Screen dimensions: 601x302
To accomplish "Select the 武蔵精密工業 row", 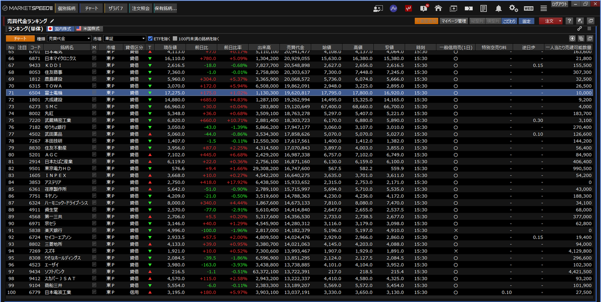I will click(x=300, y=120).
